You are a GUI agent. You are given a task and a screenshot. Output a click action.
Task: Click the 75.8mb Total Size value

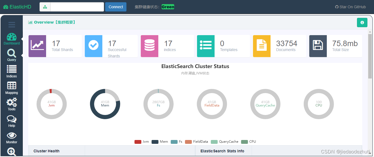click(x=345, y=43)
